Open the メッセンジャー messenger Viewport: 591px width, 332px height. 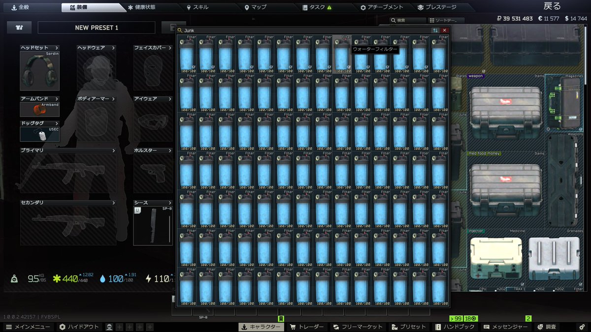click(x=507, y=327)
